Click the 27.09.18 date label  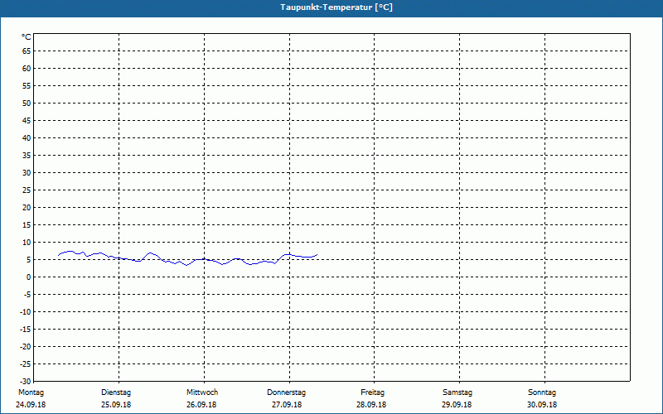click(287, 405)
